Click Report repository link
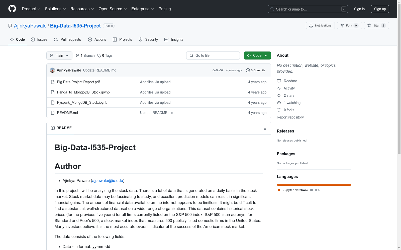 (290, 117)
